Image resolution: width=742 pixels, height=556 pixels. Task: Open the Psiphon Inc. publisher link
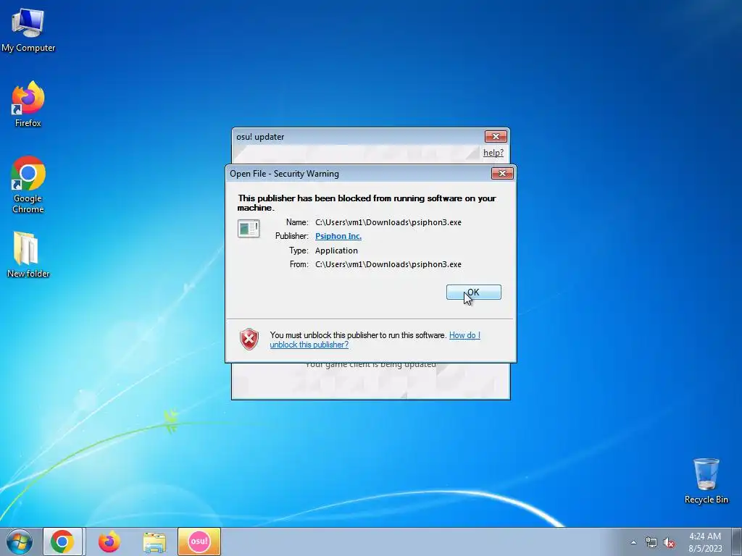pos(338,236)
